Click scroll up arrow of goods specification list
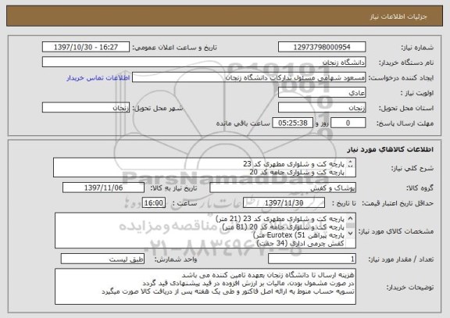Image resolution: width=450 pixels, height=318 pixels. click(351, 219)
